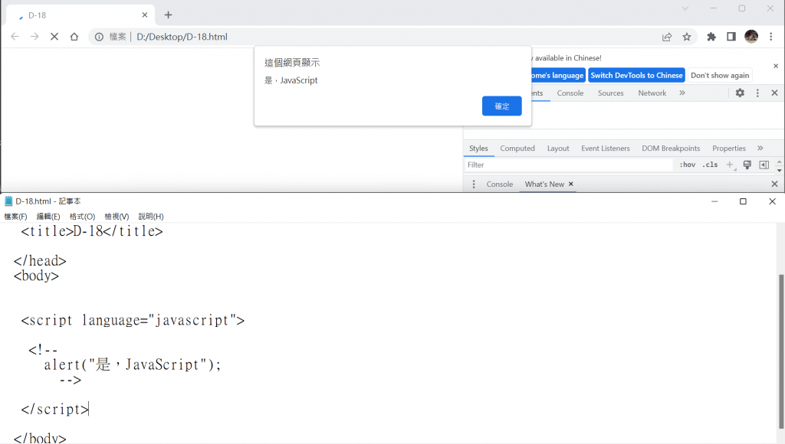This screenshot has height=444, width=785.
Task: Select the Computed sidebar tab
Action: (517, 148)
